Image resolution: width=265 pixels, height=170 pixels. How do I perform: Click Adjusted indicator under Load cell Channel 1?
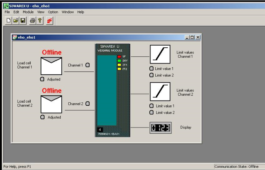[x=42, y=79]
